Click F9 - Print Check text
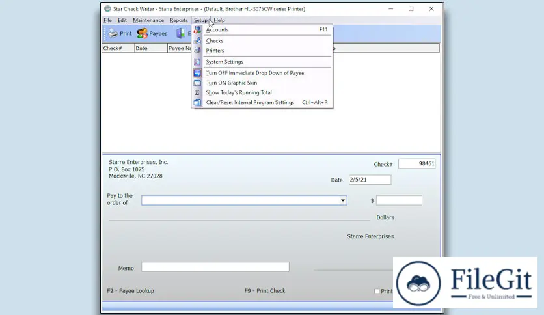 click(265, 291)
